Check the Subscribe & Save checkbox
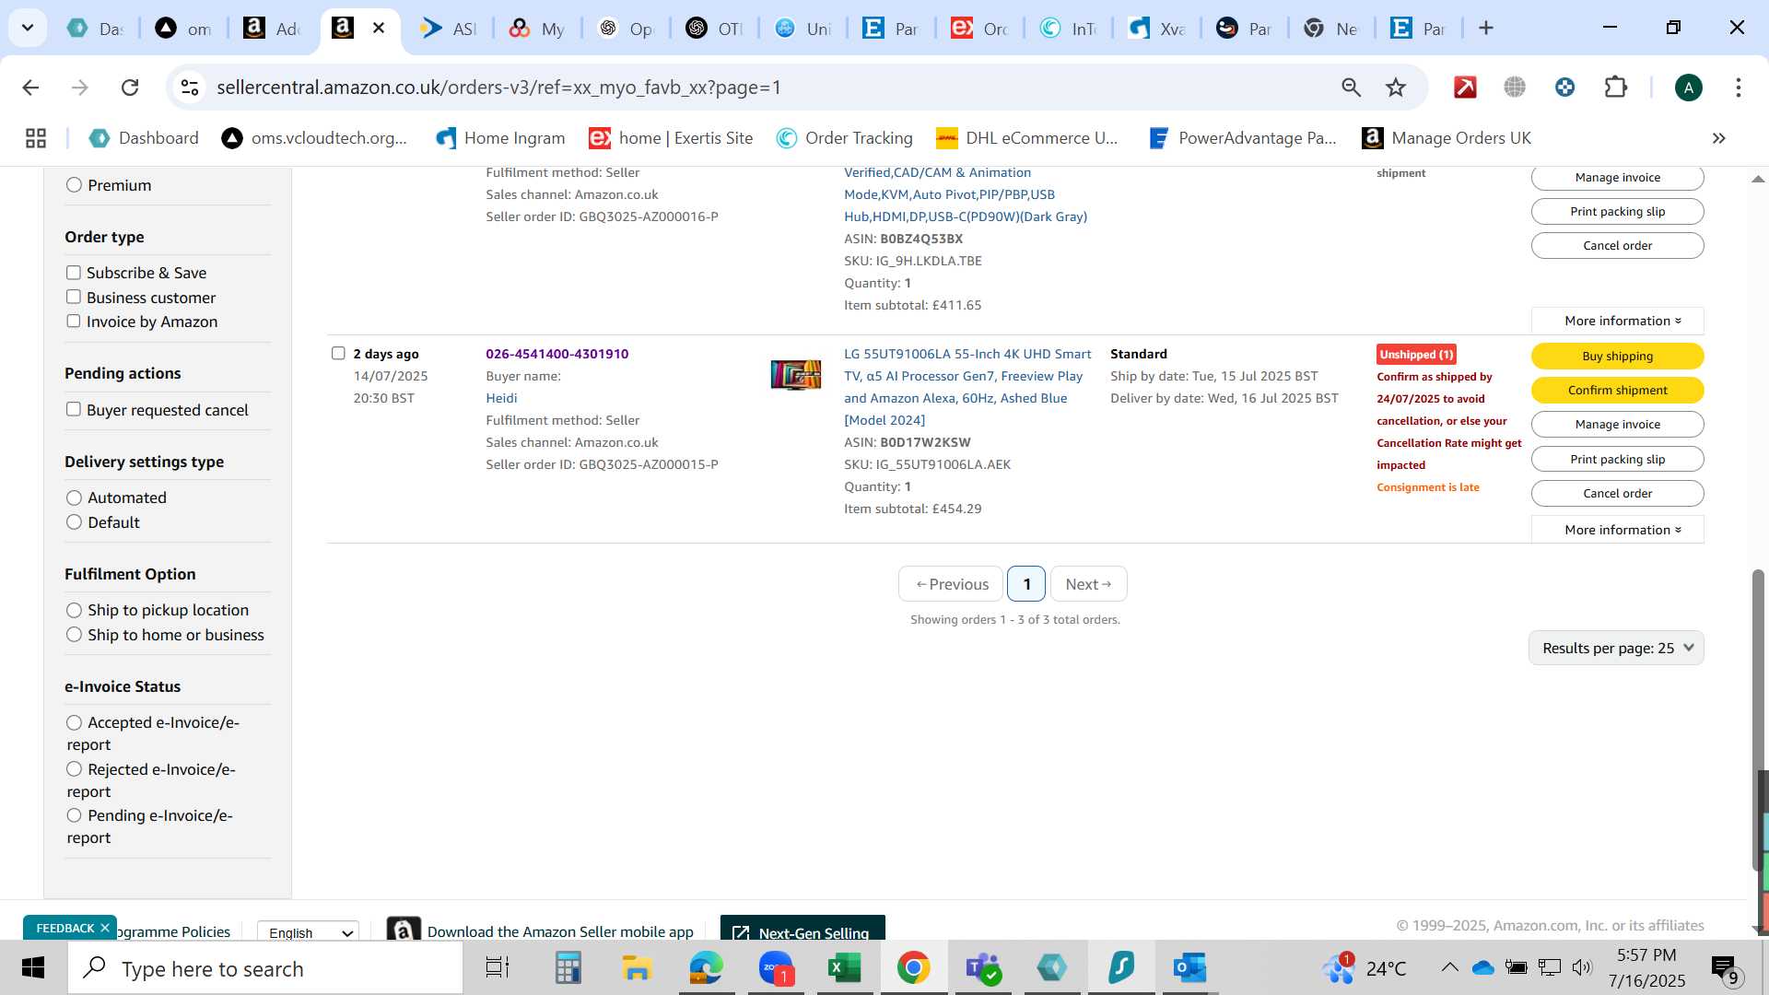This screenshot has height=995, width=1769. [x=74, y=273]
